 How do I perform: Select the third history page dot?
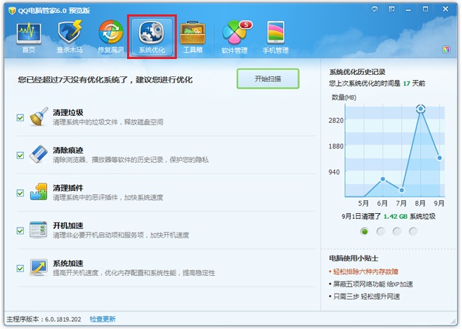tap(397, 232)
